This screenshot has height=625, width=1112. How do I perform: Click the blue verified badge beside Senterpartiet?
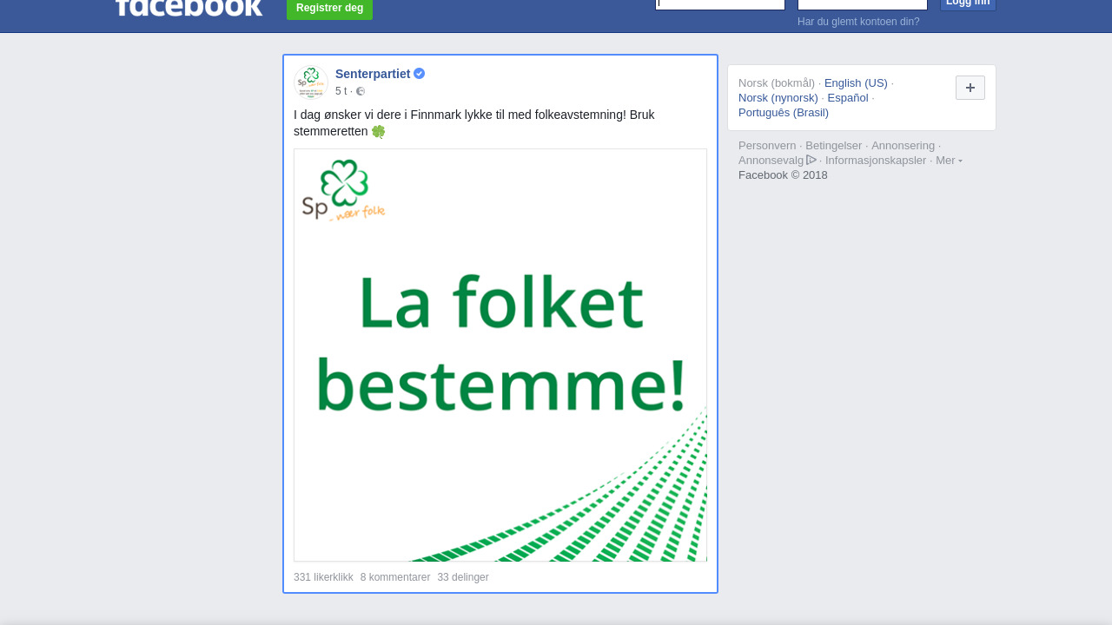click(419, 74)
